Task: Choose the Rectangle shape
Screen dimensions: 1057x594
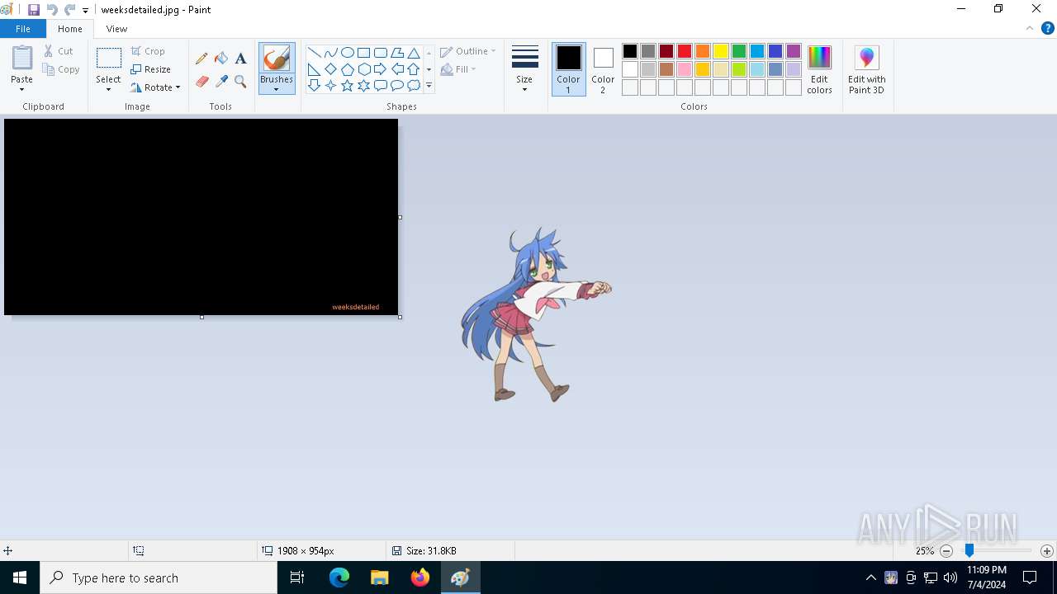Action: [x=364, y=53]
